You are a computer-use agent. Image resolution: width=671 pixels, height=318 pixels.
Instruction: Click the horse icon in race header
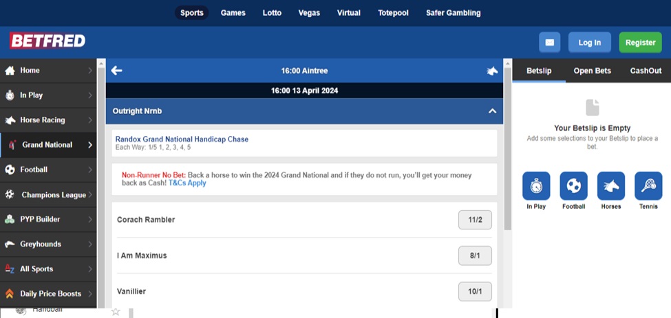click(x=492, y=71)
